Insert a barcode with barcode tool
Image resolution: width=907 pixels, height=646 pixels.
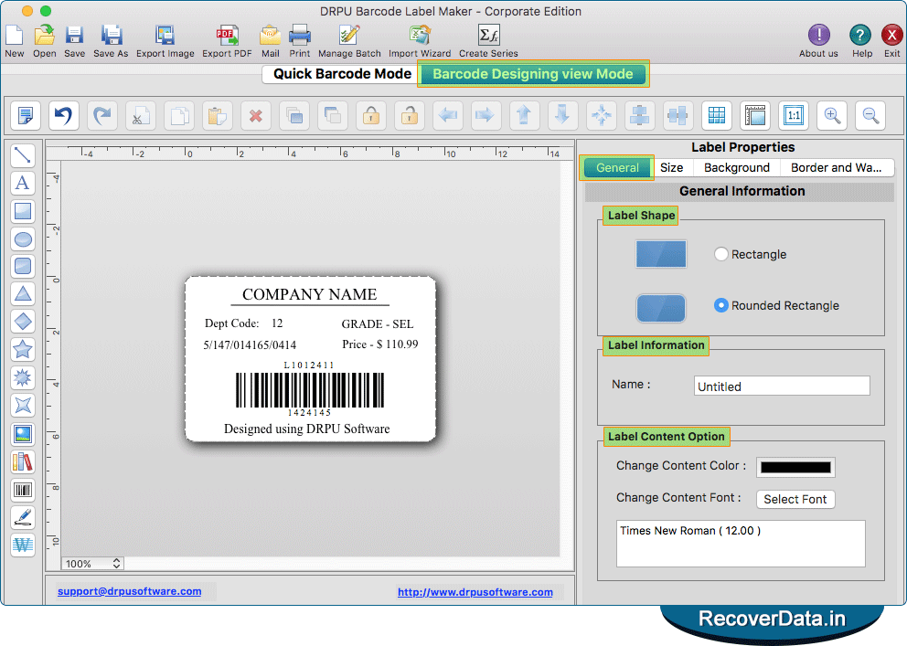tap(23, 490)
